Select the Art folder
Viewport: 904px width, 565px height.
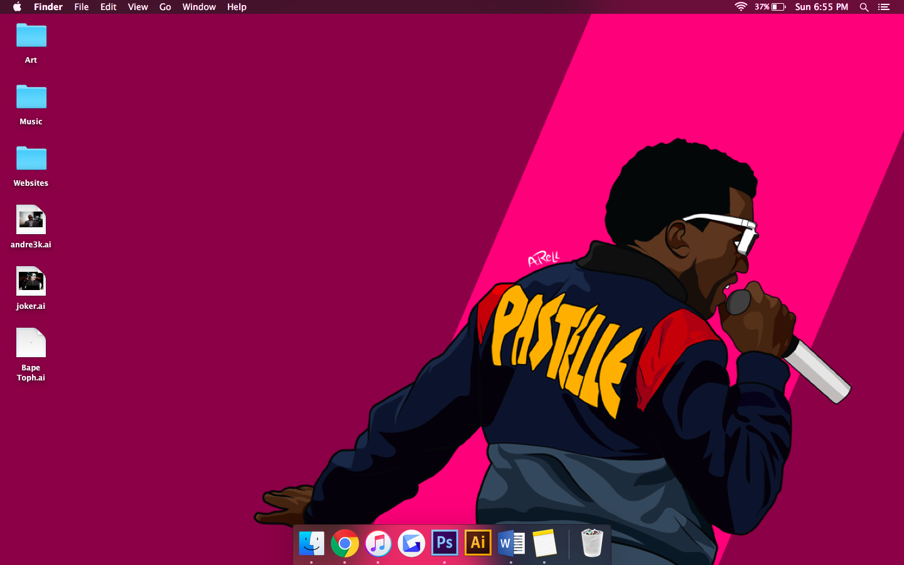pos(31,36)
